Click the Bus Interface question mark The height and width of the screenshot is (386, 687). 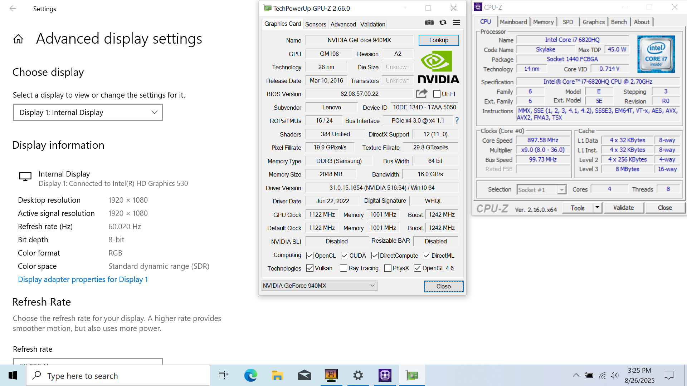coord(457,120)
